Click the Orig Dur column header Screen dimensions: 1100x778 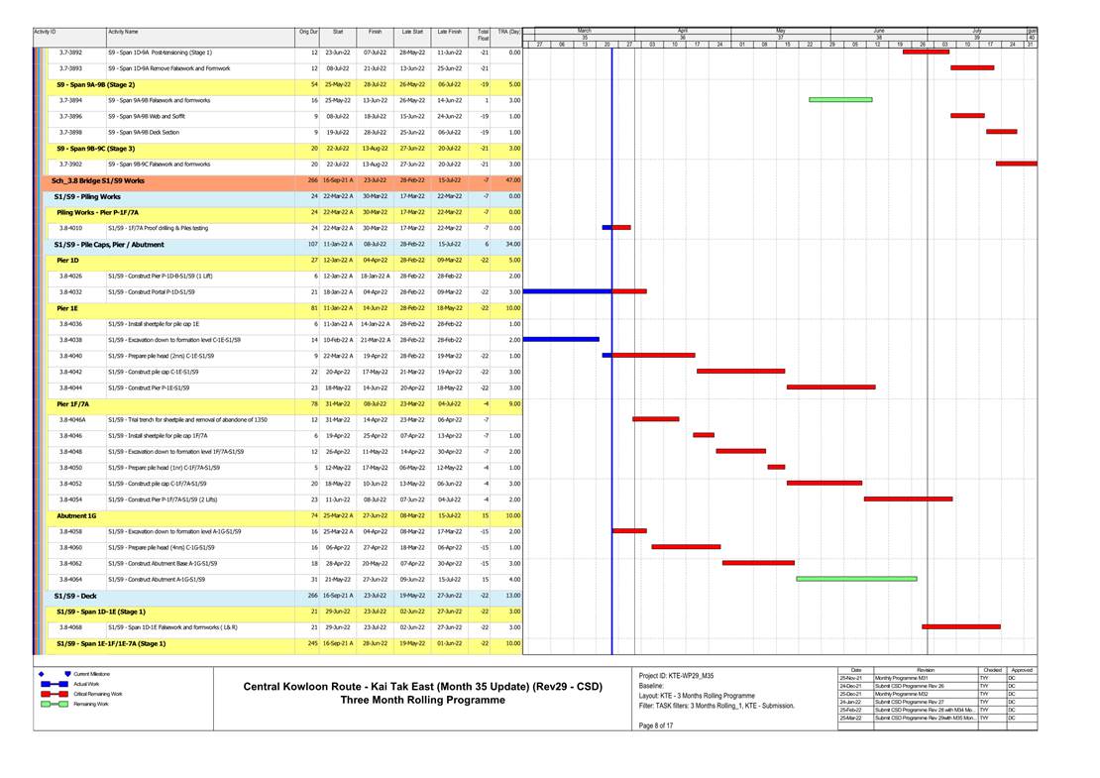(309, 33)
